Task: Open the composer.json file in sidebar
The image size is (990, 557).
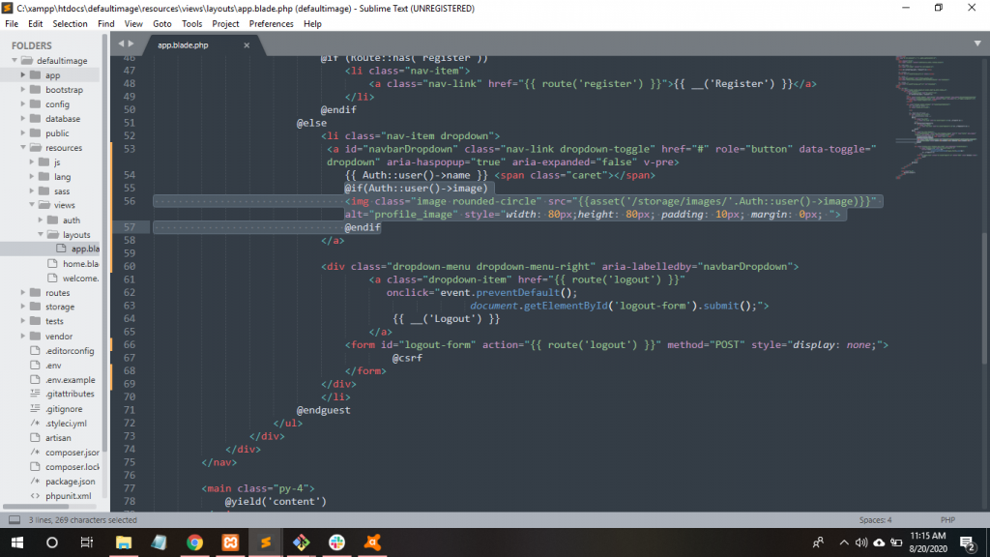Action: (72, 453)
